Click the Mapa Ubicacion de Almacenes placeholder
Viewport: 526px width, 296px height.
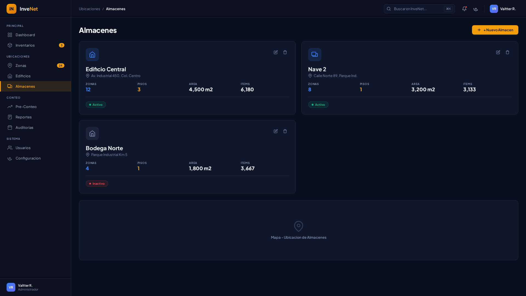point(298,230)
